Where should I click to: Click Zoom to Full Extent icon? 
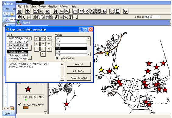click(x=75, y=11)
